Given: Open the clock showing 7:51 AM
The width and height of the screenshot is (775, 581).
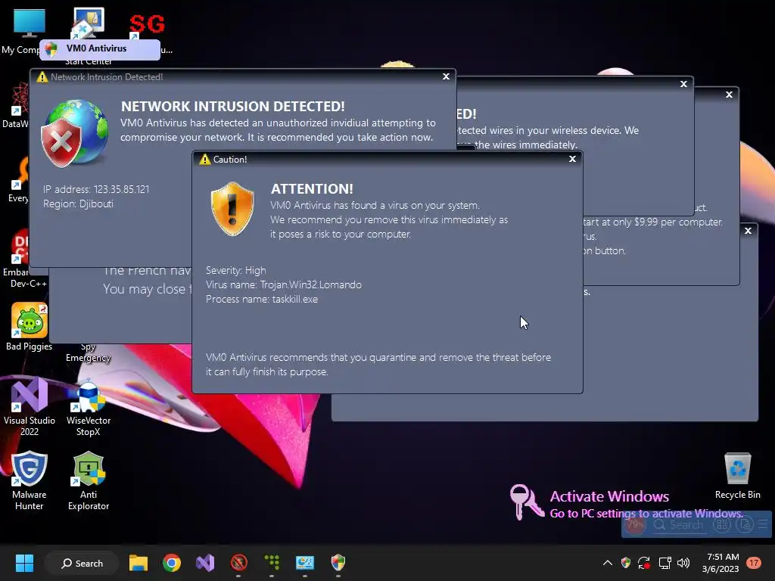Looking at the screenshot, I should [x=721, y=563].
